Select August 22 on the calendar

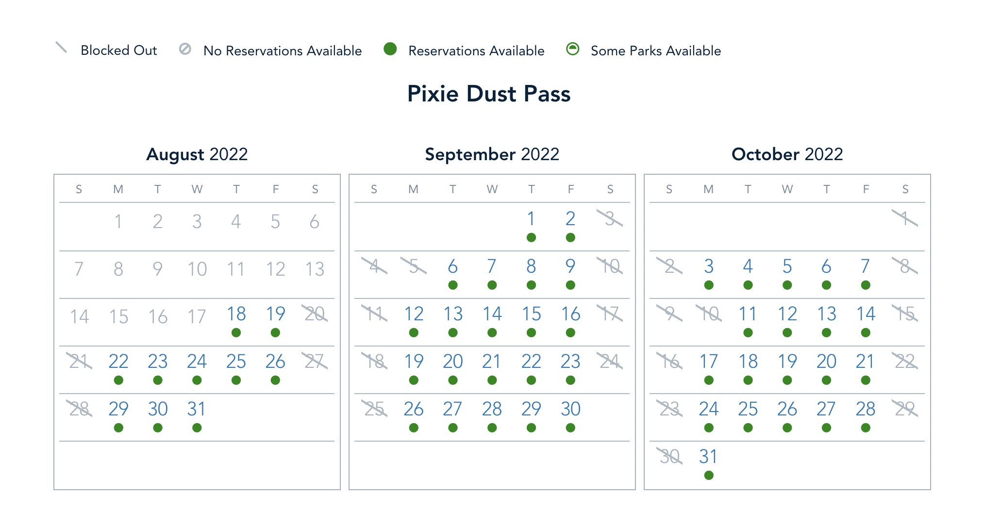(118, 362)
